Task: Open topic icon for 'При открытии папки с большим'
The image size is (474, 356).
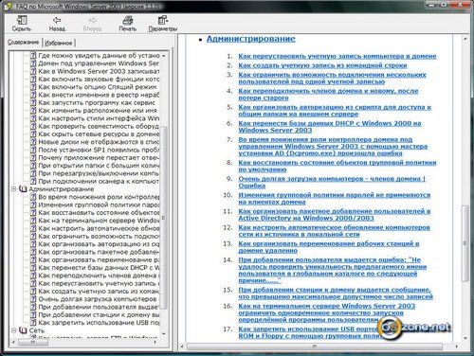Action: click(x=33, y=166)
